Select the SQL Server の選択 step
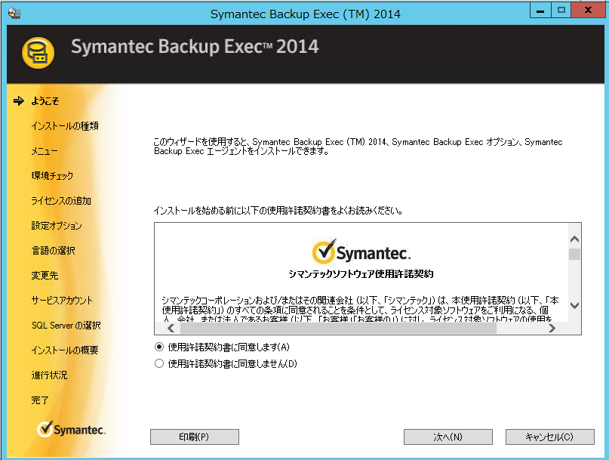The width and height of the screenshot is (609, 460). coord(66,325)
